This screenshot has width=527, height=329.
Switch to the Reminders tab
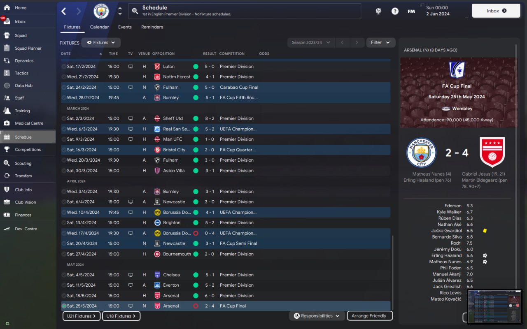pos(152,27)
